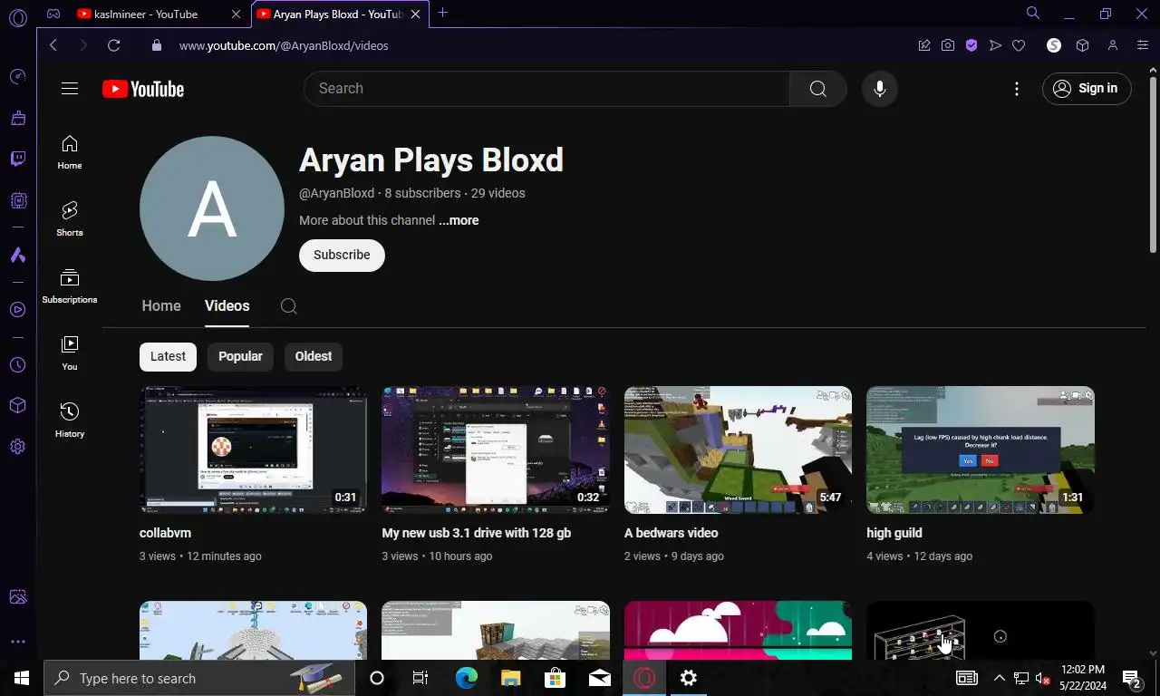Click the 1:31 high guild thumbnail
1160x696 pixels.
(x=981, y=450)
